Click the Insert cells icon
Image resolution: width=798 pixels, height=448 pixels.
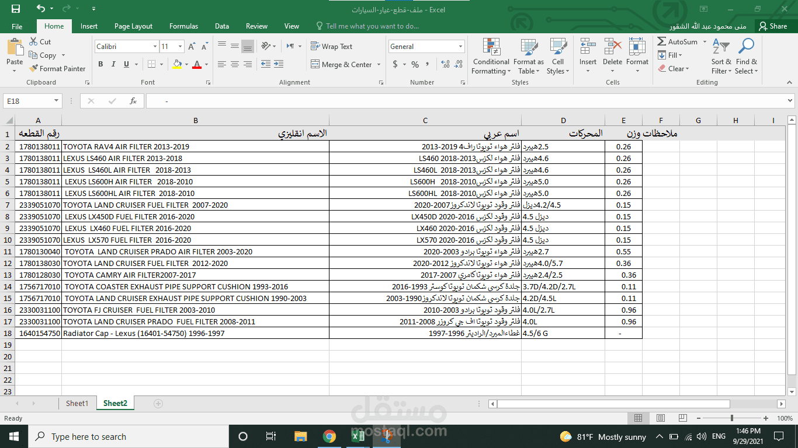588,47
